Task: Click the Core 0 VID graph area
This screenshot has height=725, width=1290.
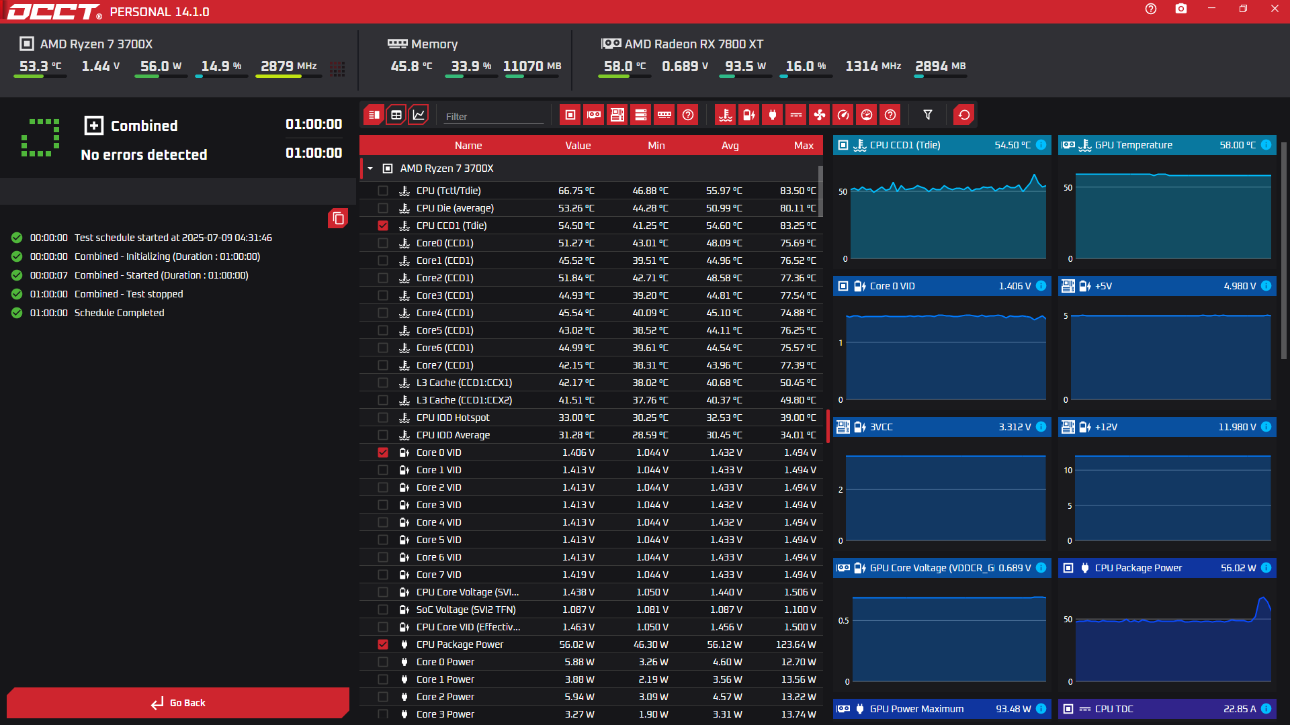Action: click(942, 354)
